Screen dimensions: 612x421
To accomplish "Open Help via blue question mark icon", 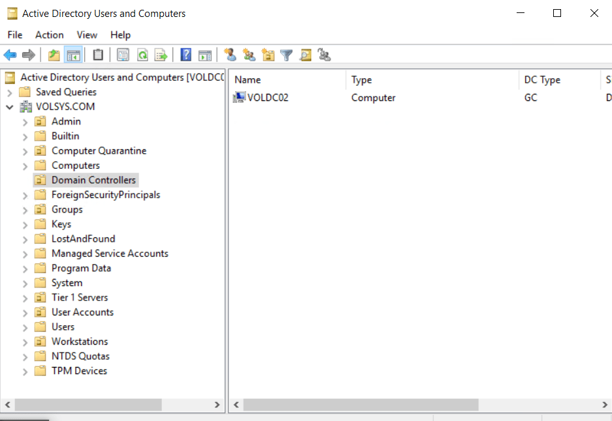I will click(x=186, y=55).
